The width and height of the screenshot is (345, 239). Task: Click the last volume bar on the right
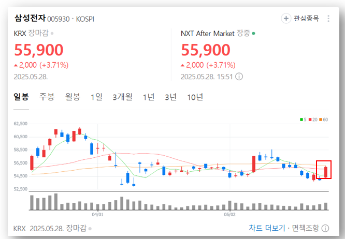(326, 206)
